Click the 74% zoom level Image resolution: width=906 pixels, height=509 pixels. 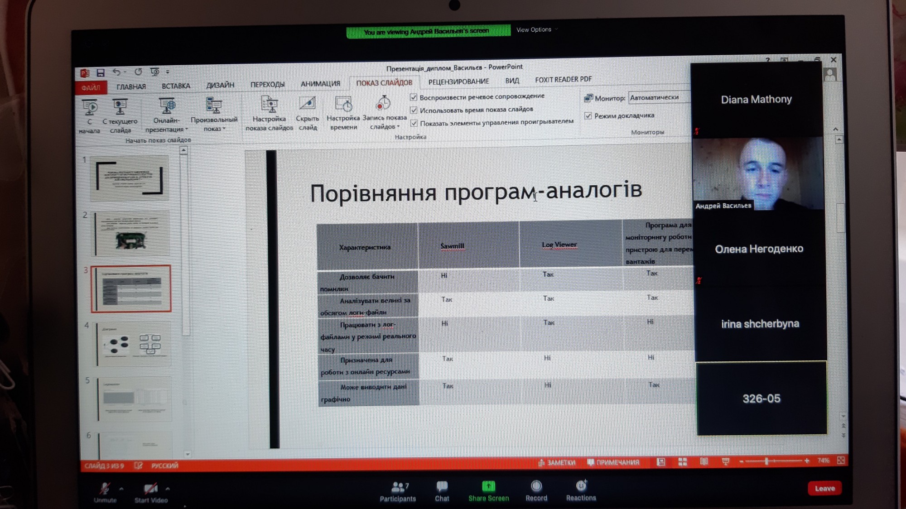823,461
